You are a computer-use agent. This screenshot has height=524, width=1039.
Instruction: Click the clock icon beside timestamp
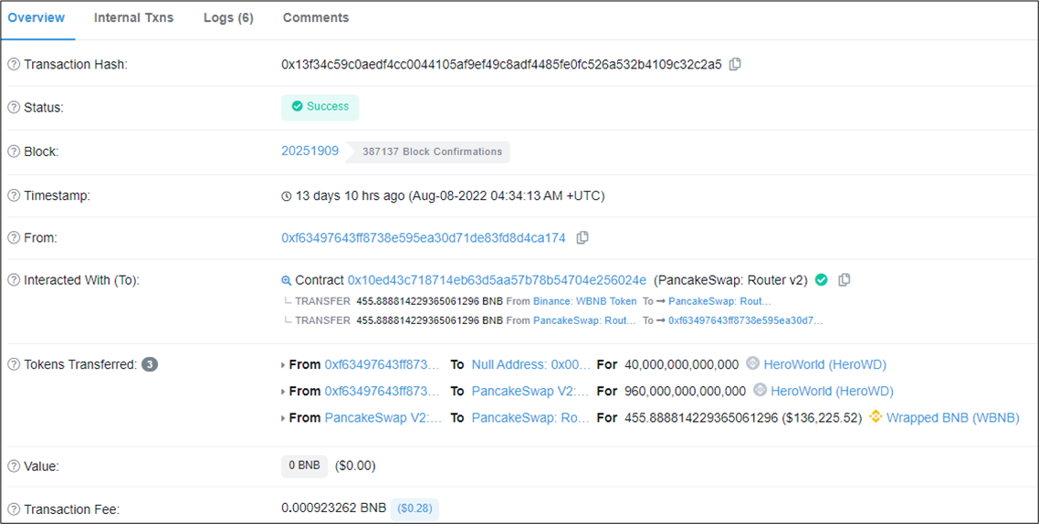pos(287,196)
